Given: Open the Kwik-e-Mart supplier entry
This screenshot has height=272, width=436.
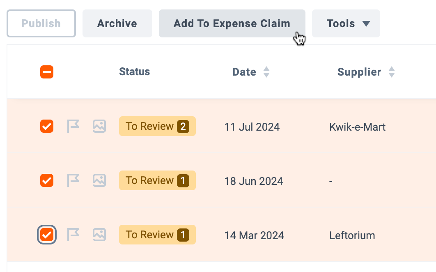Looking at the screenshot, I should pos(357,127).
